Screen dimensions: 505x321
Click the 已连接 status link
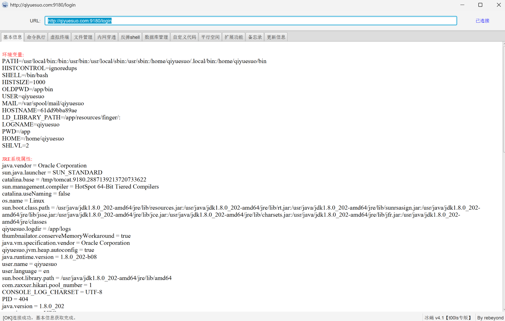pyautogui.click(x=482, y=21)
